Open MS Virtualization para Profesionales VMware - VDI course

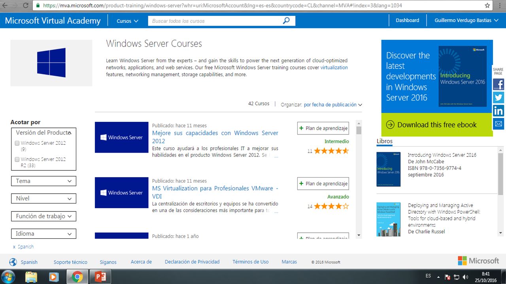[215, 192]
